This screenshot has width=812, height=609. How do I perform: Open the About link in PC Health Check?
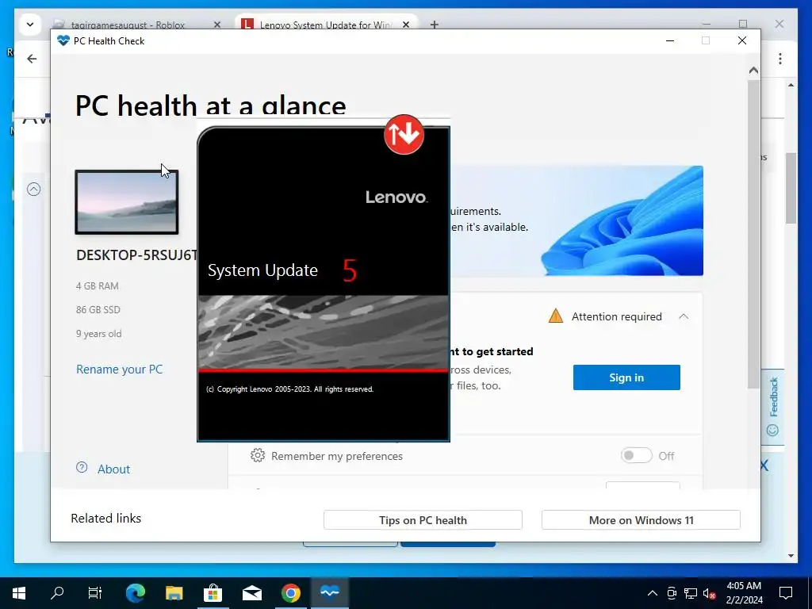pos(113,469)
